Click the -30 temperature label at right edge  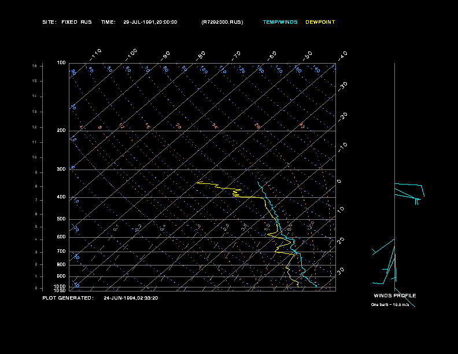[343, 87]
